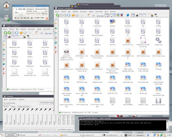
Task: Expand the Sound Blaster Audigy mixer dropdown
Action: (46, 103)
